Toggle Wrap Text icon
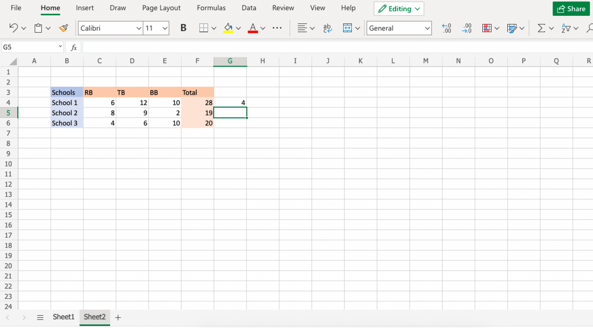593x328 pixels. [x=328, y=28]
